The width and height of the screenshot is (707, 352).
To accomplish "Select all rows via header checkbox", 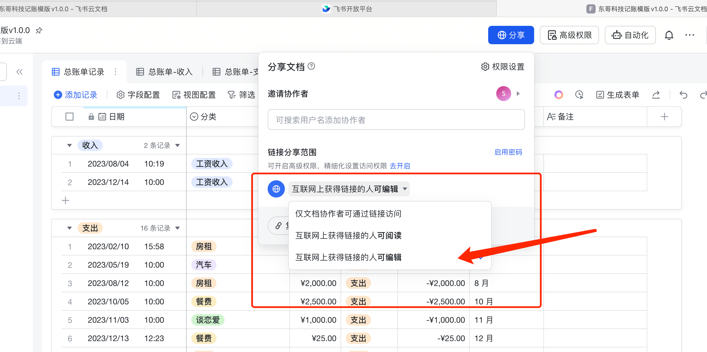I will pyautogui.click(x=69, y=117).
